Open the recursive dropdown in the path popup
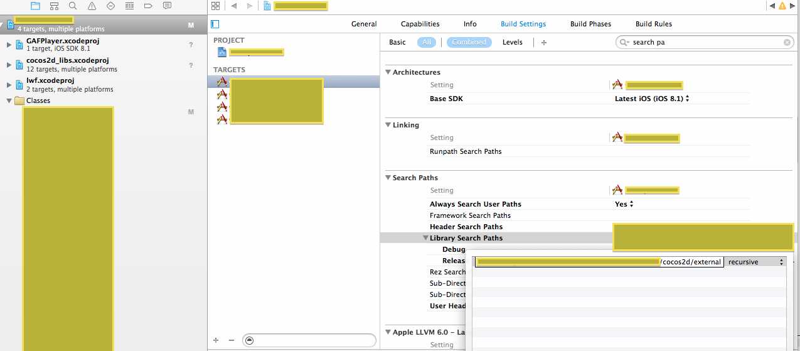The height and width of the screenshot is (351, 800). 756,262
